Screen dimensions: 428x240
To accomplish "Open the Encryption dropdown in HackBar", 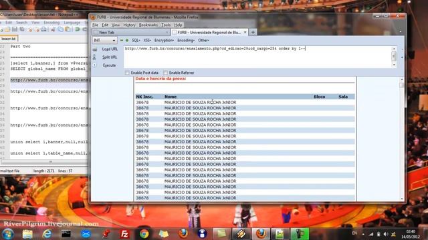I will (x=164, y=40).
